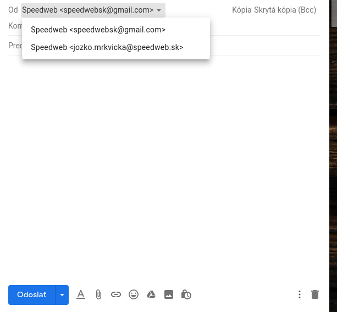Insert link using chain icon
Viewport: 337px width, 312px height.
pos(116,294)
